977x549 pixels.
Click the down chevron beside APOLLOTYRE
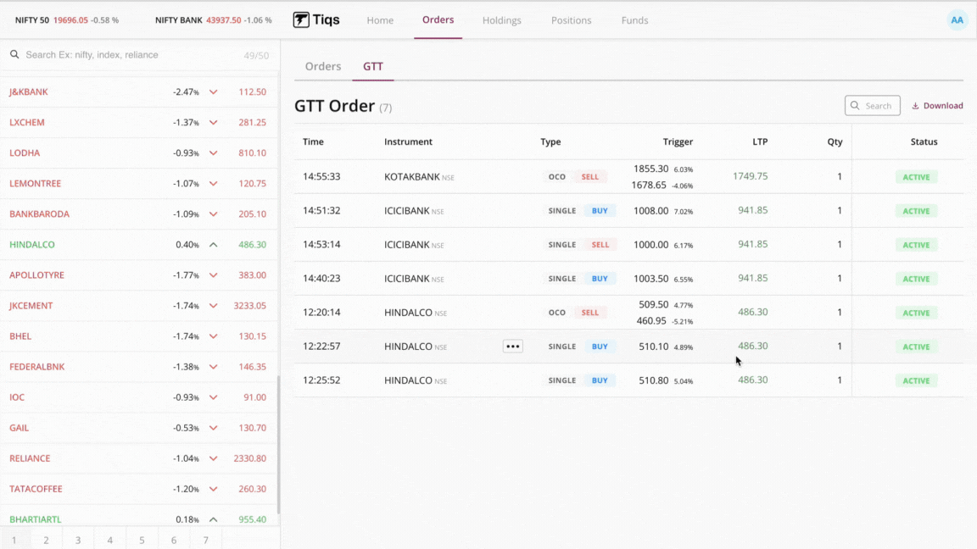pos(213,275)
